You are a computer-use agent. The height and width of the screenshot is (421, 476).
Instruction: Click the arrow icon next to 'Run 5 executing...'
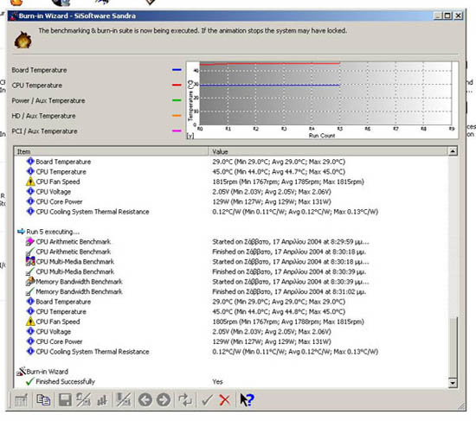tap(21, 232)
